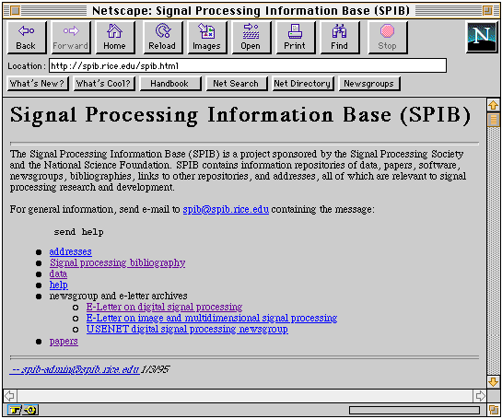Click the horizontal scrollbar left arrow

(10, 396)
